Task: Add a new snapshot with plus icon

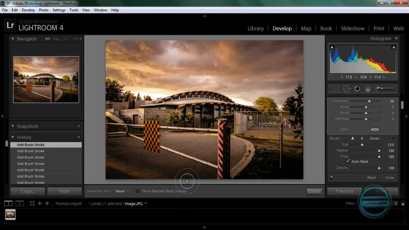Action: [x=79, y=126]
